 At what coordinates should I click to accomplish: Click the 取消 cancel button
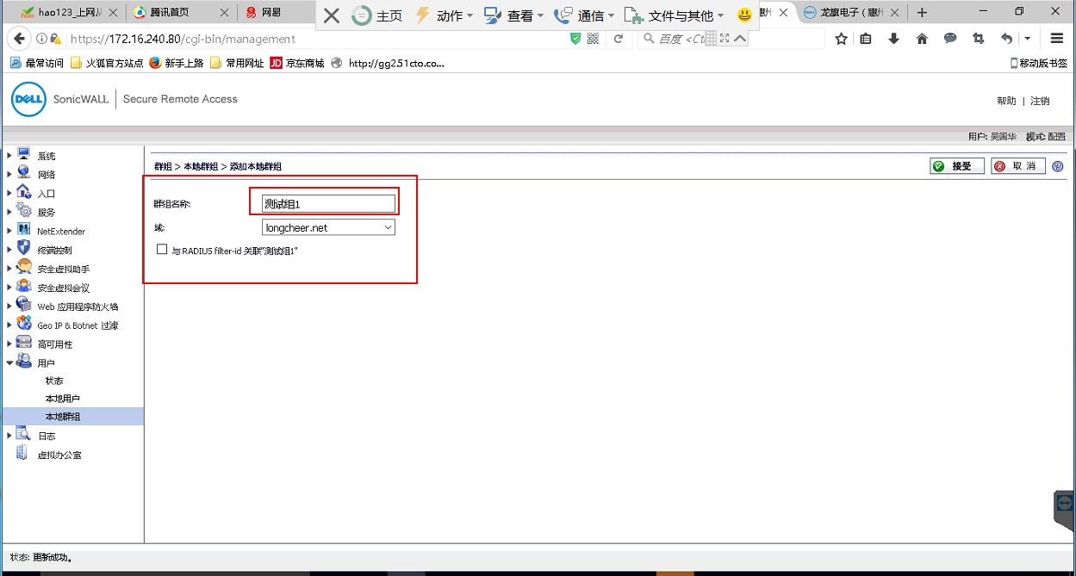point(1017,166)
